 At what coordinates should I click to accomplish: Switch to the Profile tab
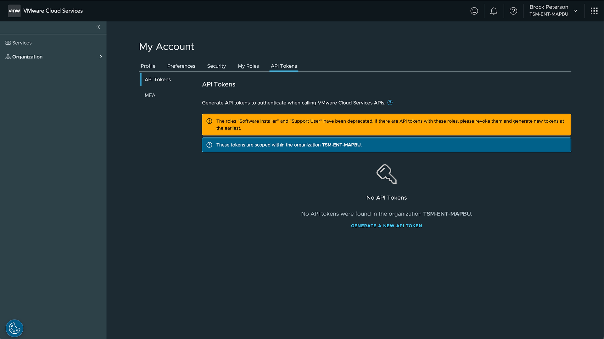[x=148, y=66]
